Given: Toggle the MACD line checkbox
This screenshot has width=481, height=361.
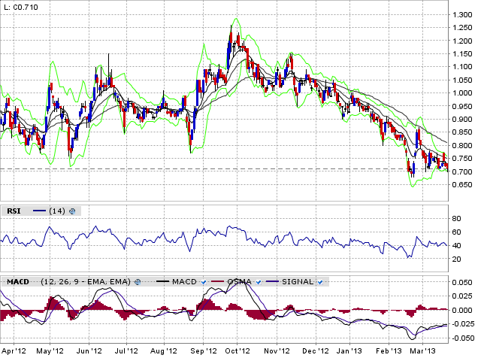Looking at the screenshot, I should tap(204, 282).
